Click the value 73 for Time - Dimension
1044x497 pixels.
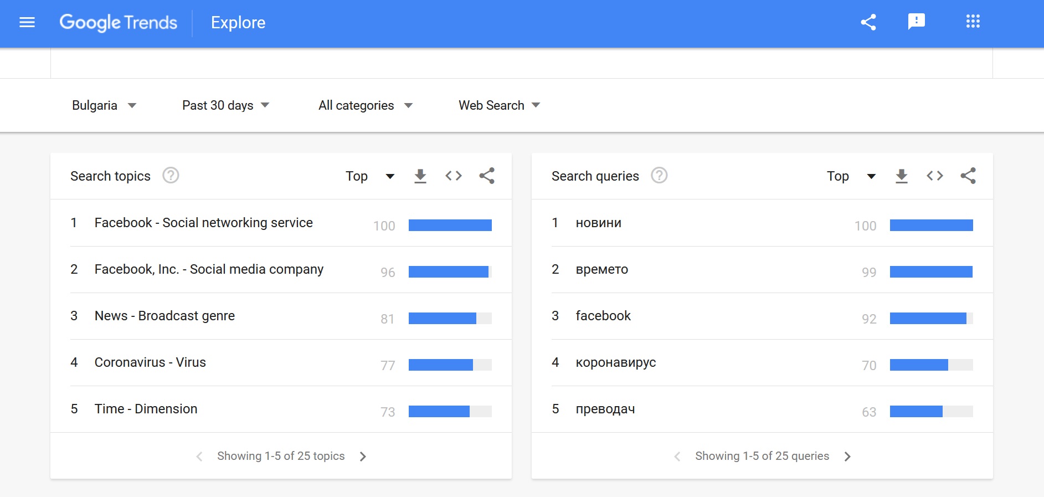[x=388, y=412]
